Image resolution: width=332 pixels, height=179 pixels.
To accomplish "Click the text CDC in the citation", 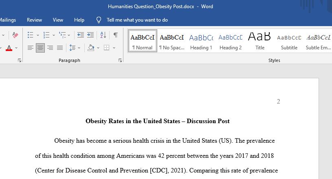I will click(x=159, y=170).
